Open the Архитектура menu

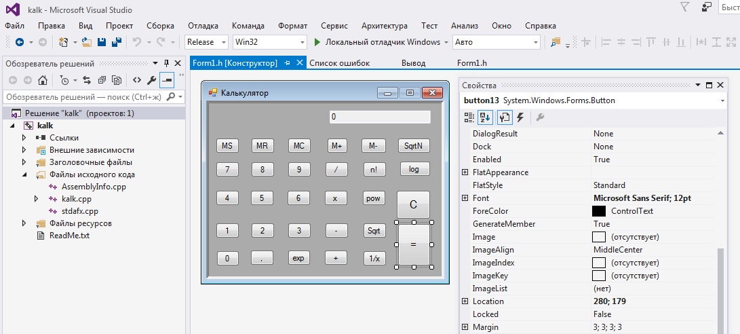(x=384, y=26)
